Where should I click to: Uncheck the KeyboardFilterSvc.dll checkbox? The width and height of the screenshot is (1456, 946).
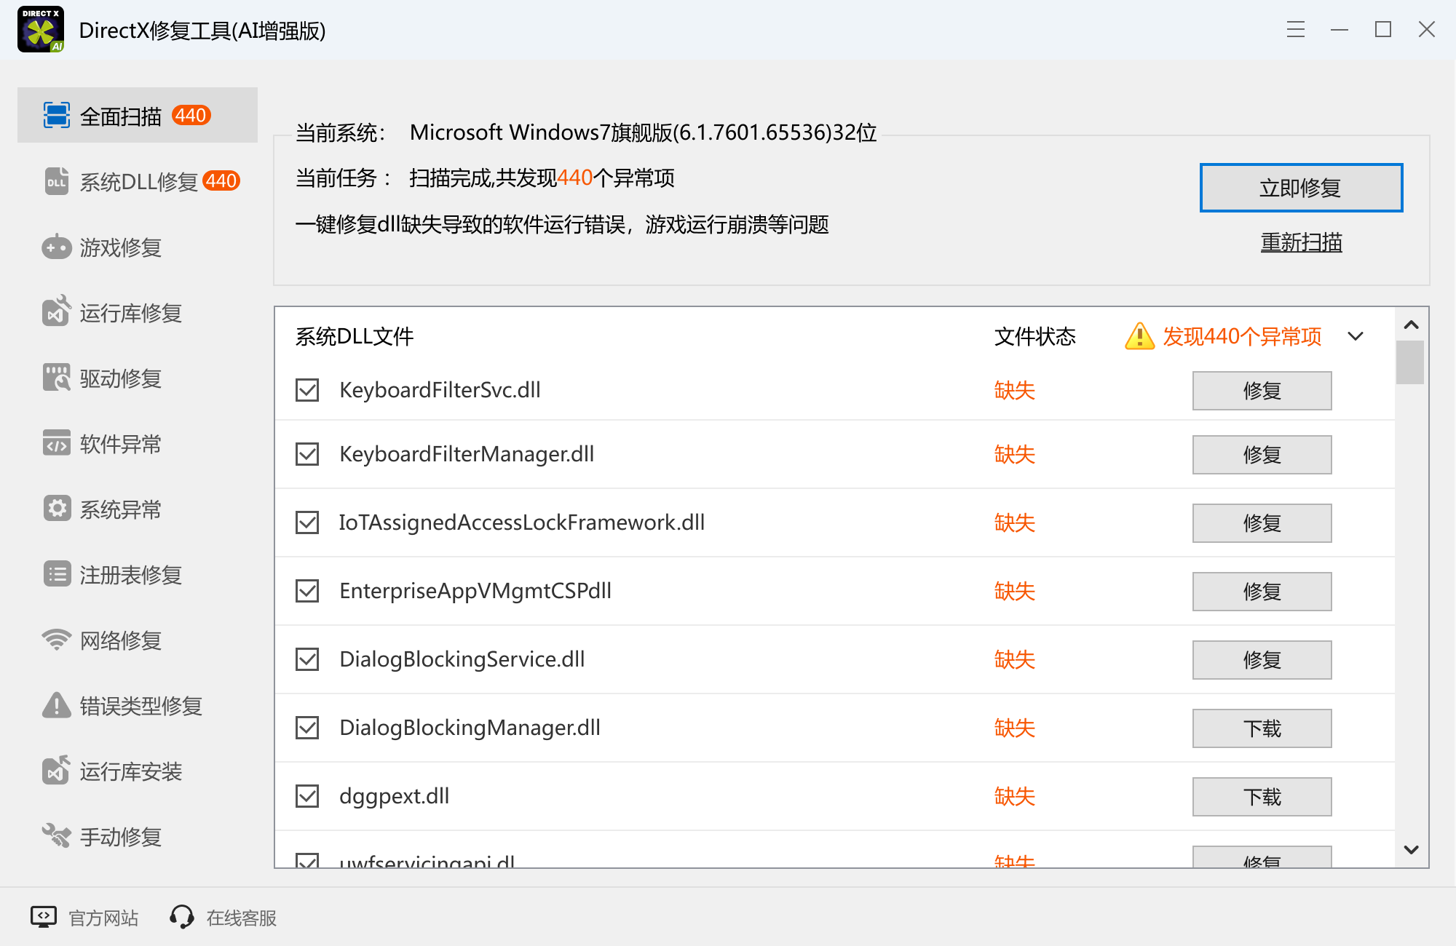click(x=307, y=390)
